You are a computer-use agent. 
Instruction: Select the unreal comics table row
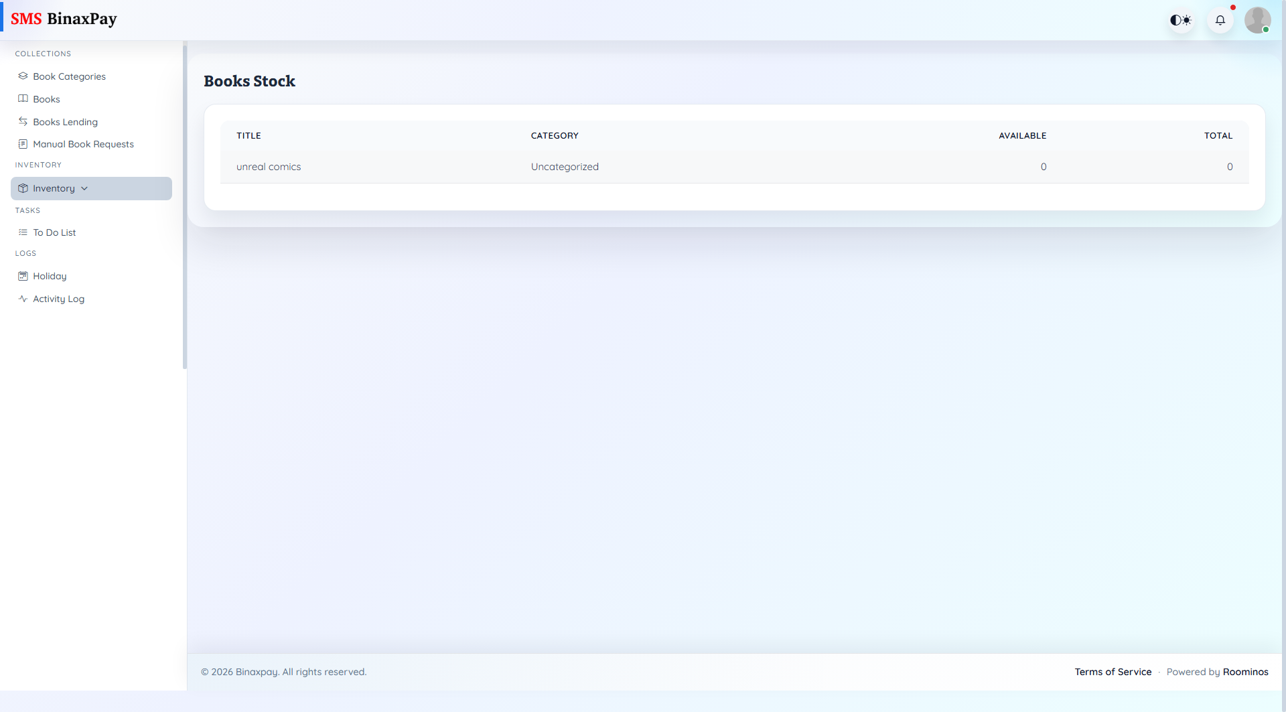734,167
